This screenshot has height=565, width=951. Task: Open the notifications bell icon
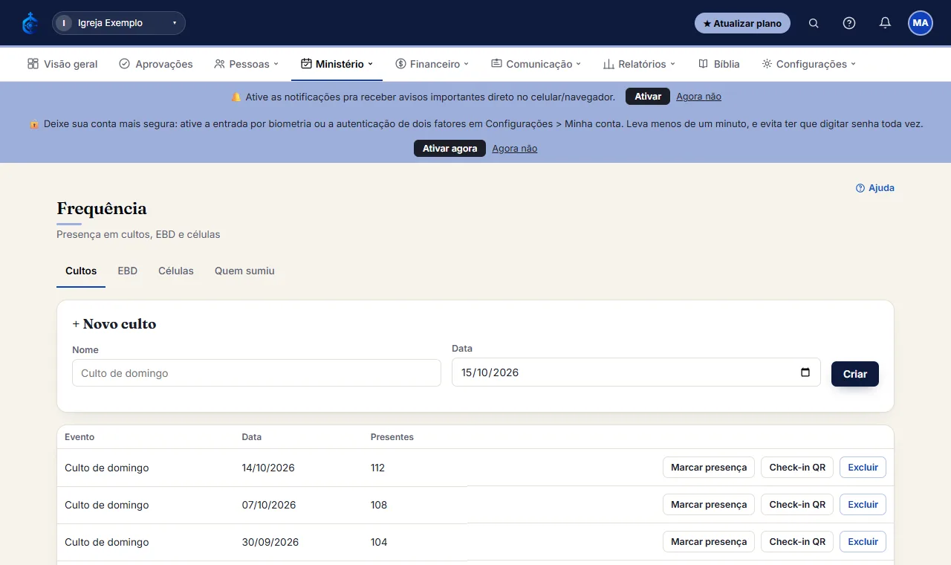(885, 23)
